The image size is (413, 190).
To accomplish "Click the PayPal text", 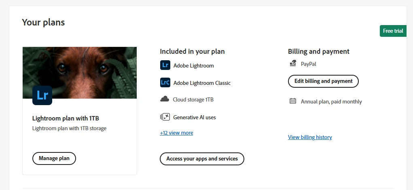I will pos(308,64).
